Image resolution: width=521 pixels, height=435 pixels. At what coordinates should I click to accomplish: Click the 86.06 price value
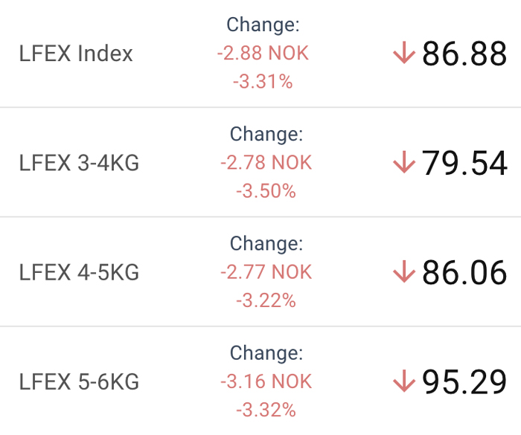click(464, 272)
